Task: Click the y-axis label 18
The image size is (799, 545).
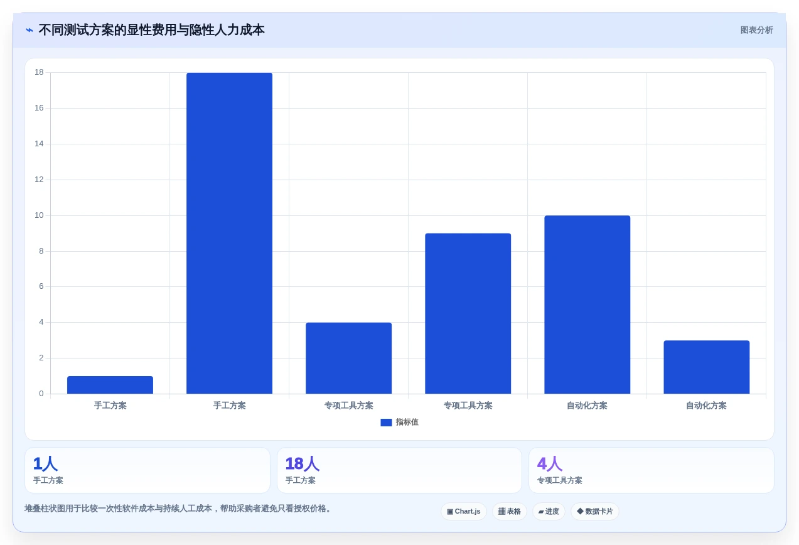Action: (39, 72)
